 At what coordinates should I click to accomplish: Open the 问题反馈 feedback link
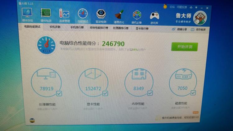click(182, 7)
